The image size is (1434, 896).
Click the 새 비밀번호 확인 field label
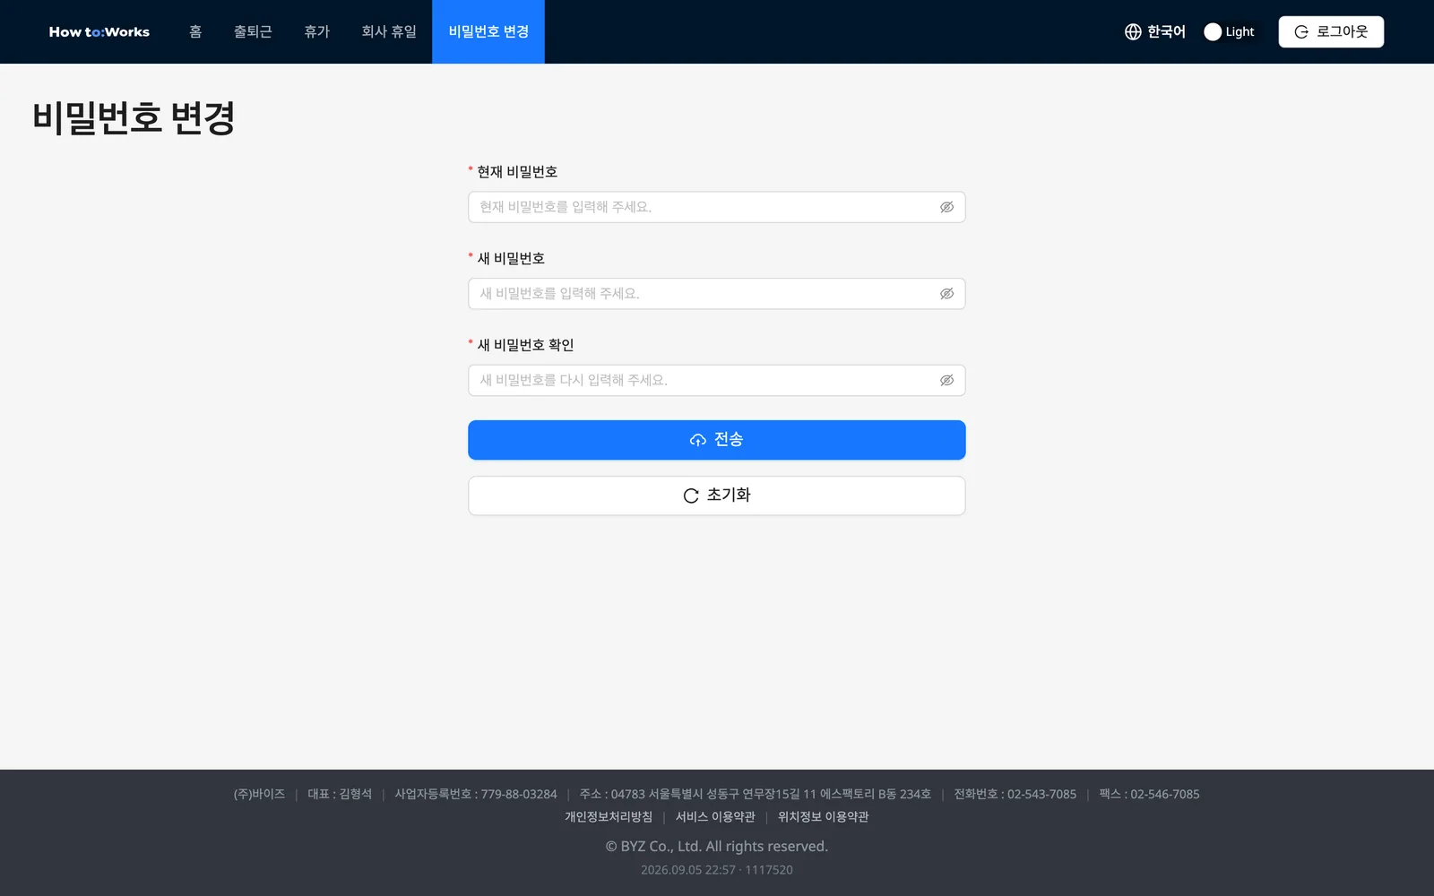(525, 345)
